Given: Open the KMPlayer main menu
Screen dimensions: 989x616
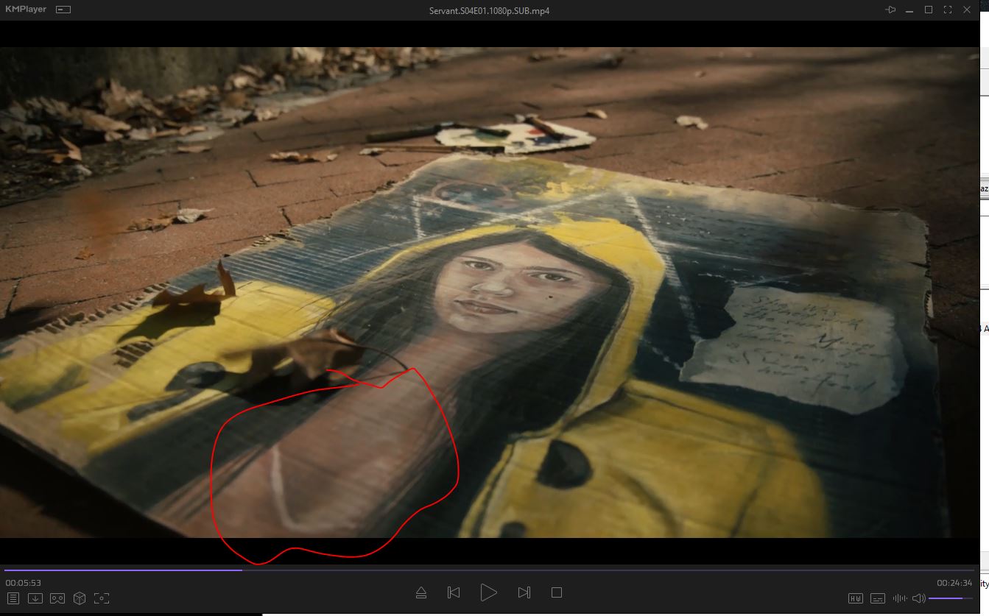Looking at the screenshot, I should coord(26,10).
